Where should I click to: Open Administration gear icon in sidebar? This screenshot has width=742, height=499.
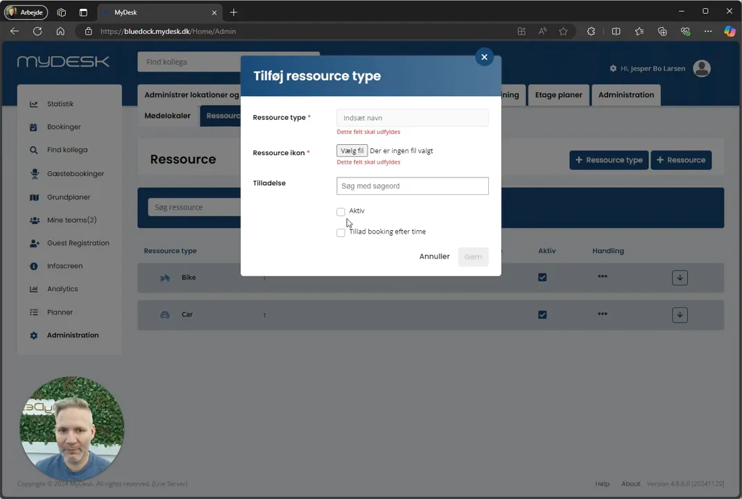[33, 335]
